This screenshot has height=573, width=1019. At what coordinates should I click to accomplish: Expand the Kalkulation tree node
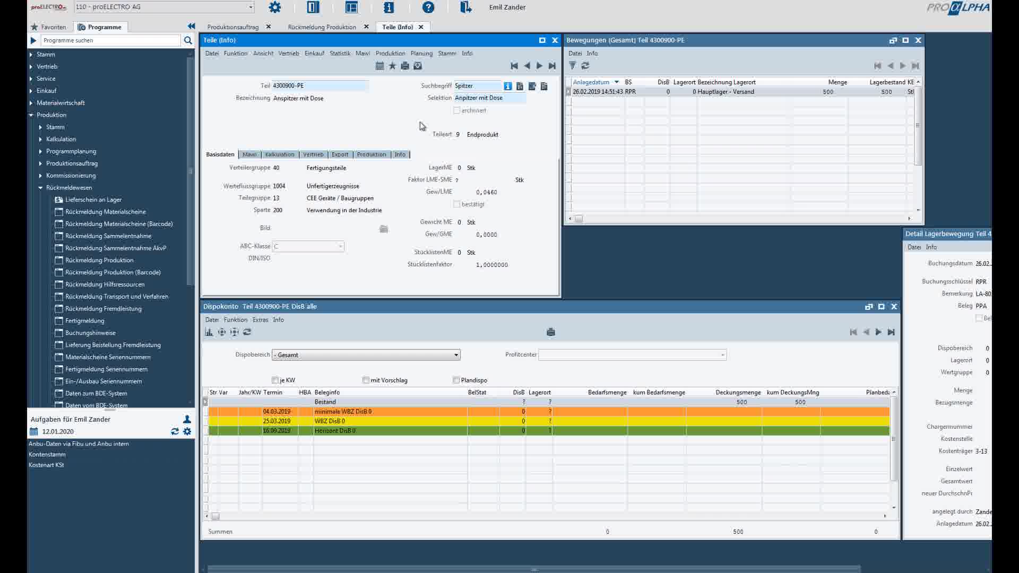40,139
